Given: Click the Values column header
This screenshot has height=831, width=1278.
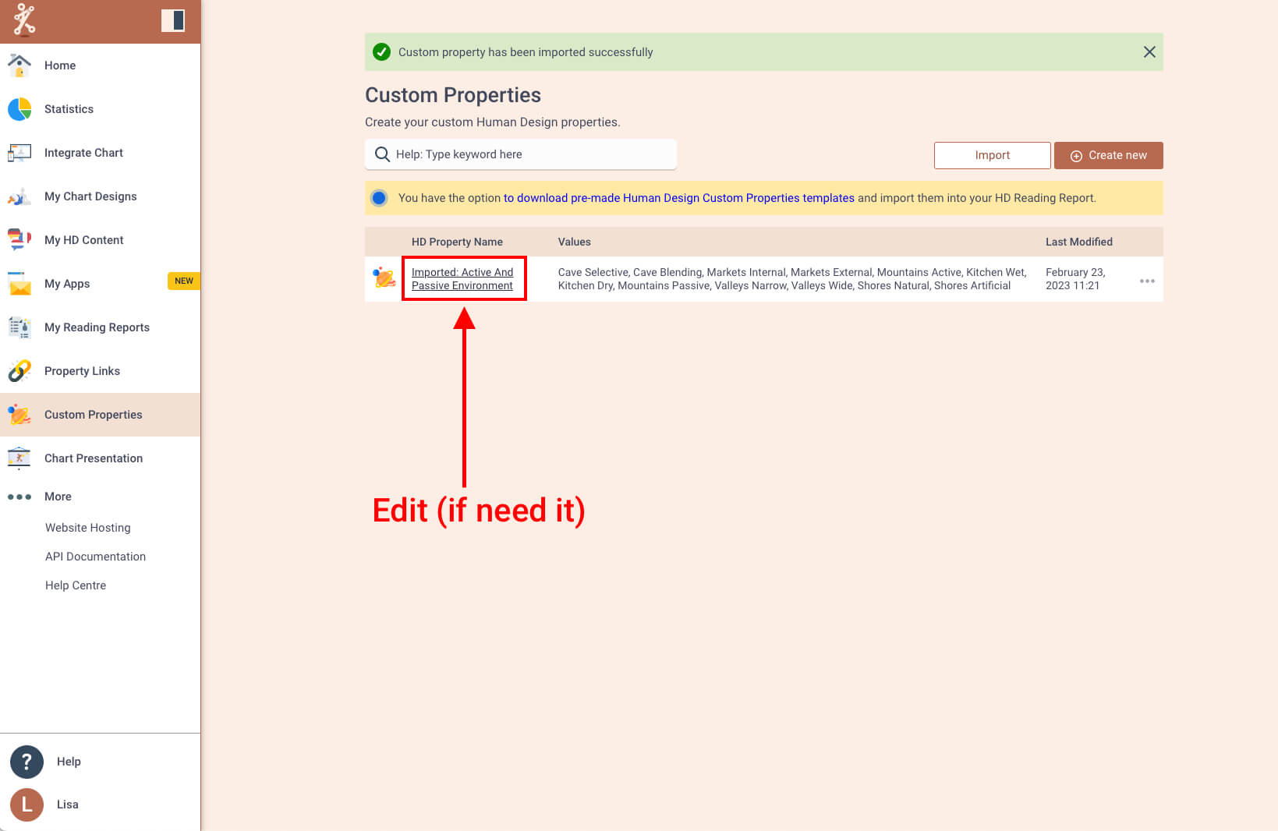Looking at the screenshot, I should (575, 242).
